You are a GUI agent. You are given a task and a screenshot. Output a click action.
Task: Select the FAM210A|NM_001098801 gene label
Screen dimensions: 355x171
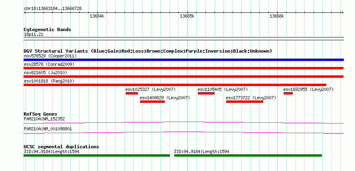(48, 129)
